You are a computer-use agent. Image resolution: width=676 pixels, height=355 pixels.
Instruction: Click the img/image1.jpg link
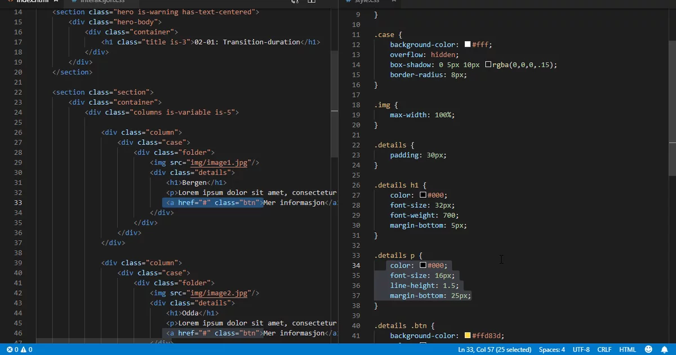(219, 163)
